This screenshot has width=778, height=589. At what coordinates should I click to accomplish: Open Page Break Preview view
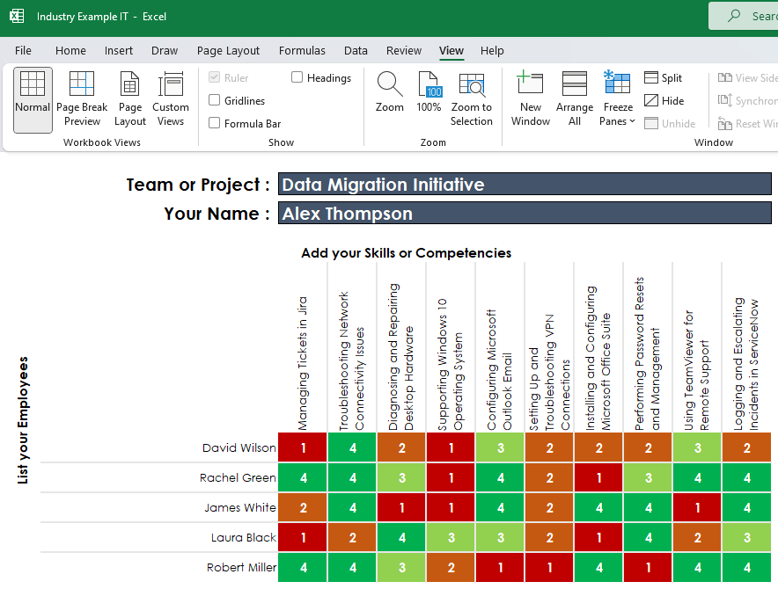click(82, 98)
